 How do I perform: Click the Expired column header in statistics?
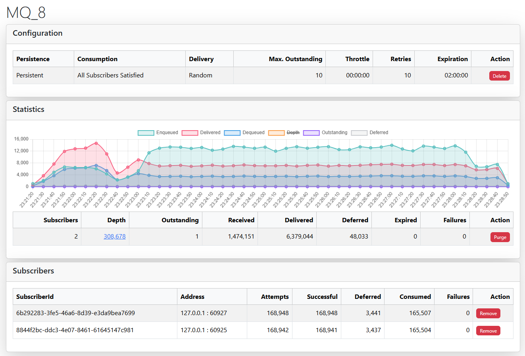(x=396, y=220)
